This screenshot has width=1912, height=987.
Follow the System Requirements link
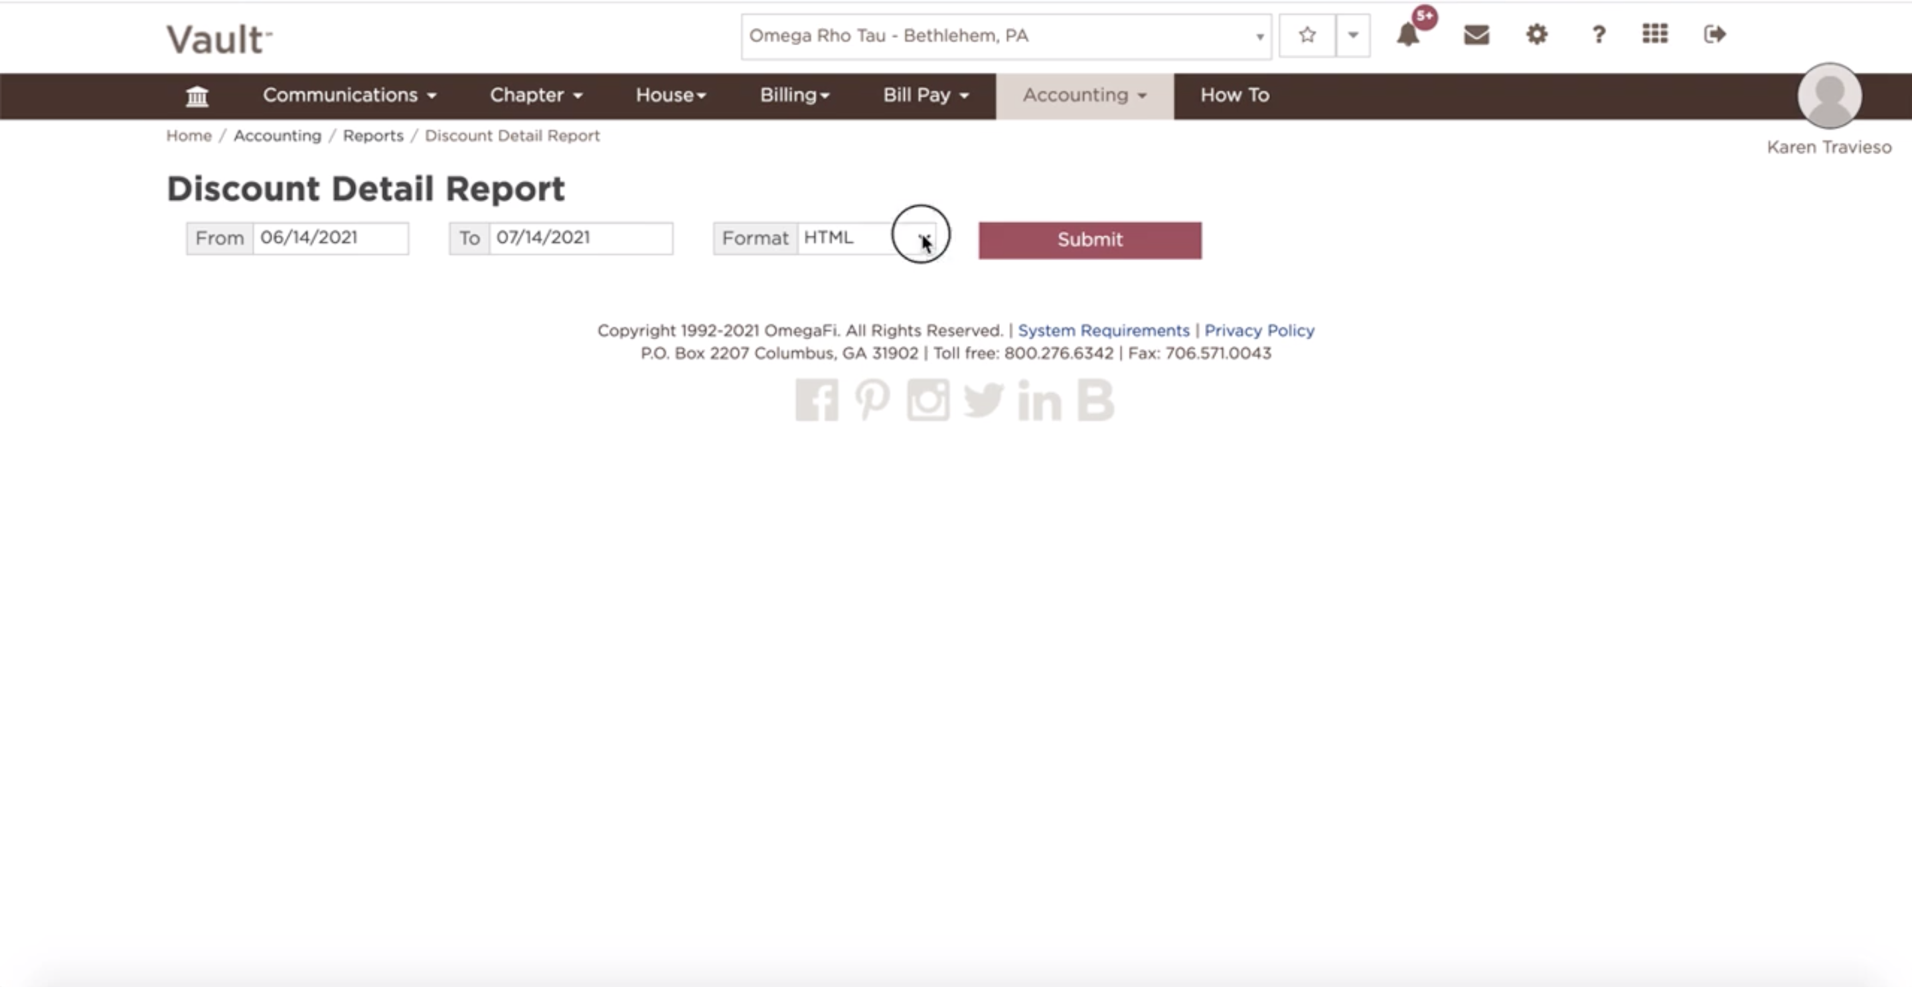(1103, 331)
